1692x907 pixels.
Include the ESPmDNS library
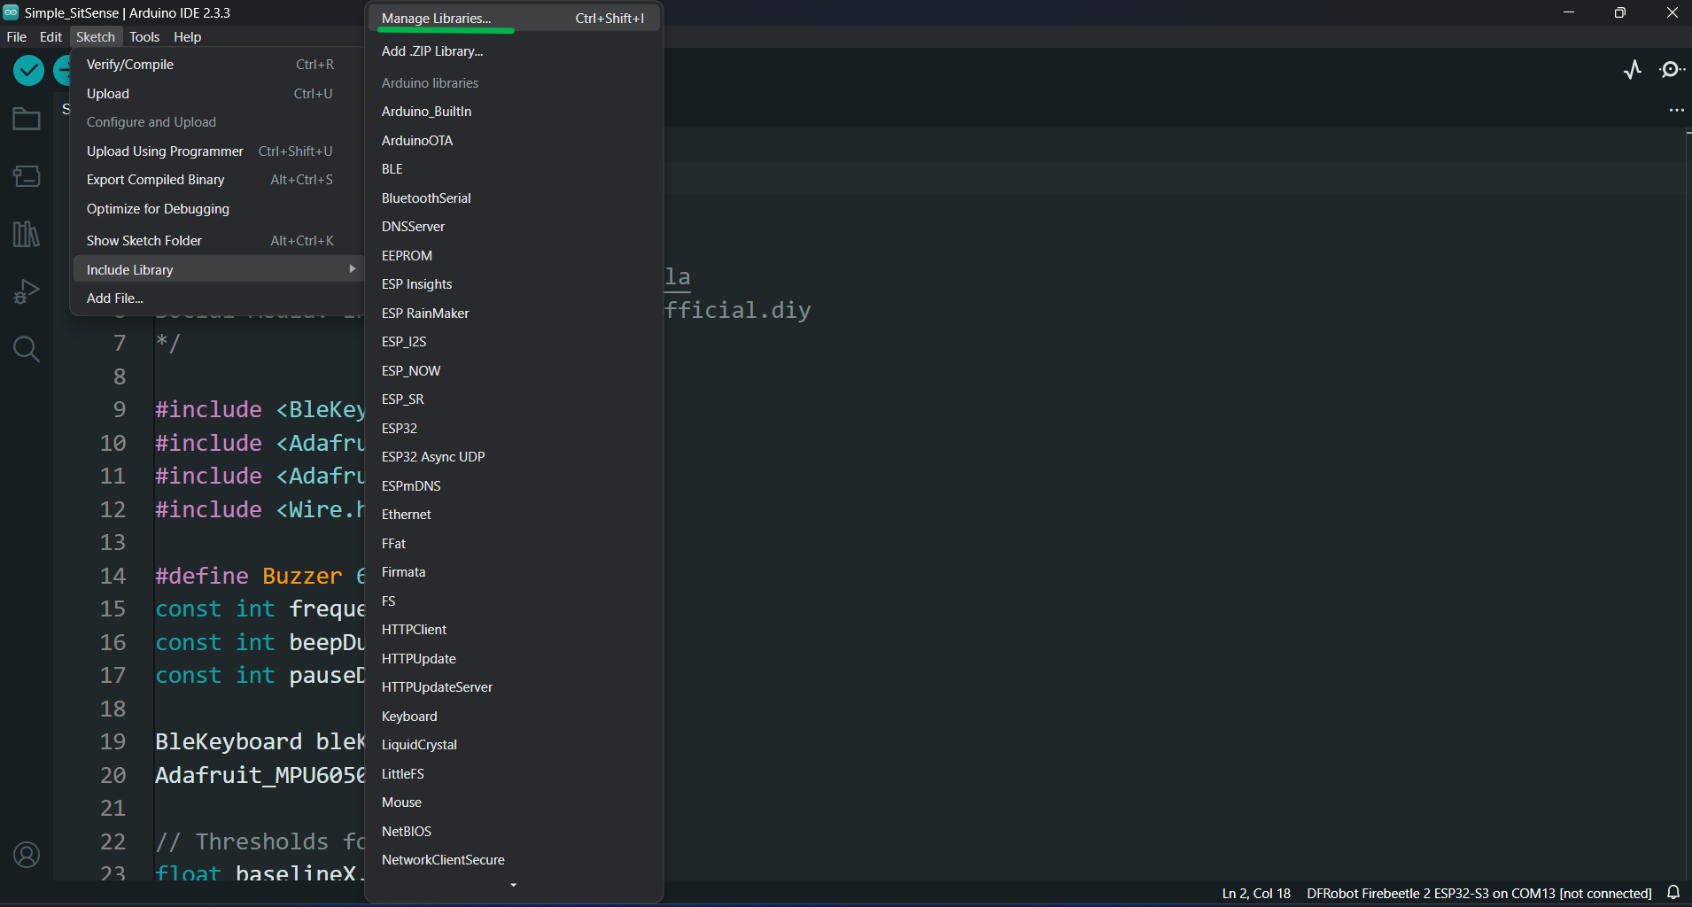point(514,486)
